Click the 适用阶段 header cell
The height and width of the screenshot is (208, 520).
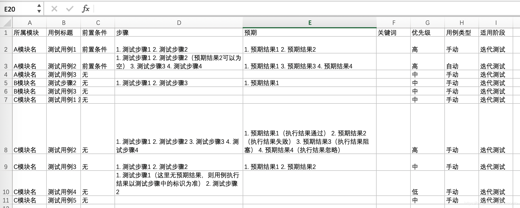click(x=496, y=32)
